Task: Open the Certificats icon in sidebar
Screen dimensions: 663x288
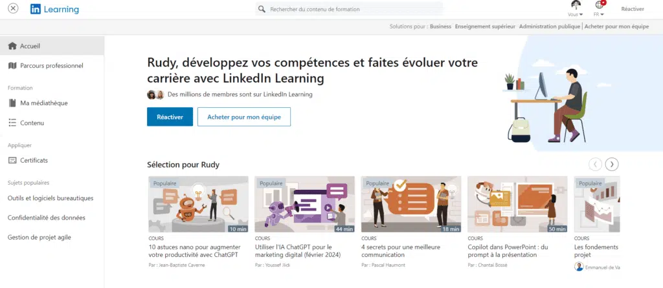Action: point(12,160)
